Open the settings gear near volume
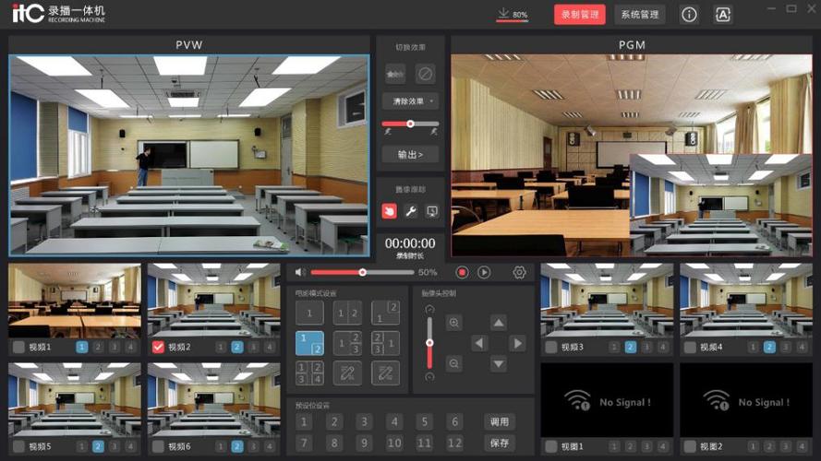The width and height of the screenshot is (821, 461). pyautogui.click(x=519, y=273)
